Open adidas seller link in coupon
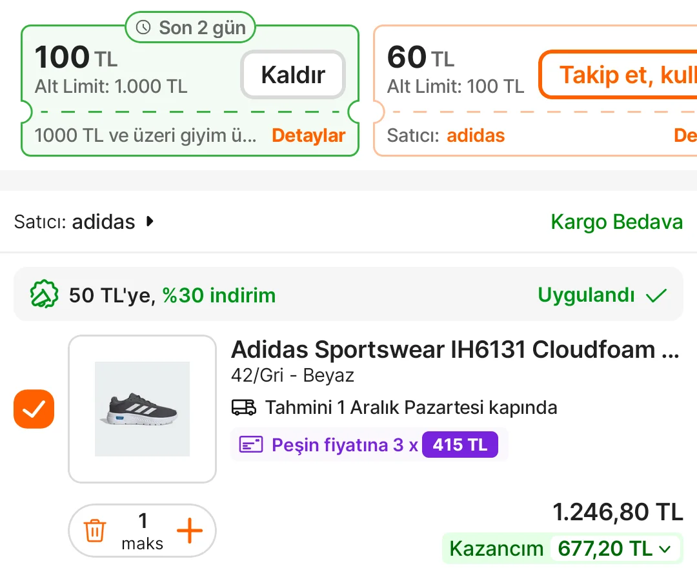Image resolution: width=697 pixels, height=577 pixels. (x=476, y=135)
